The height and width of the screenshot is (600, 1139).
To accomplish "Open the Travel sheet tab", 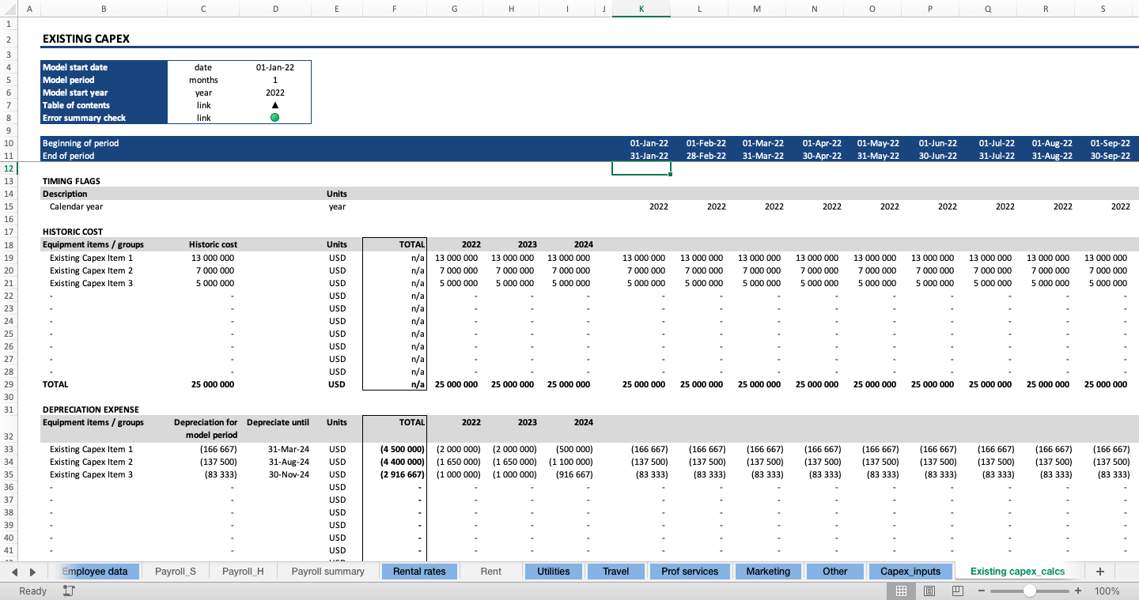I will click(616, 572).
